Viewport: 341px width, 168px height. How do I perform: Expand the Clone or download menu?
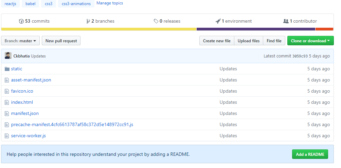pos(310,41)
